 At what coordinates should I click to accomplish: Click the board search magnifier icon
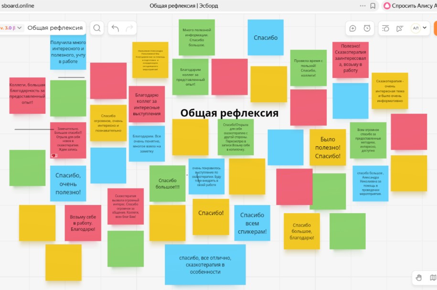coord(97,28)
